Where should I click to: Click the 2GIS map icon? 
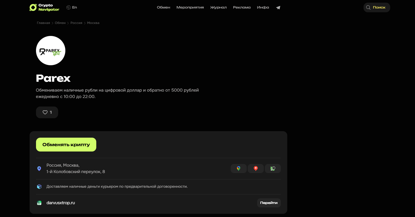pos(273,168)
